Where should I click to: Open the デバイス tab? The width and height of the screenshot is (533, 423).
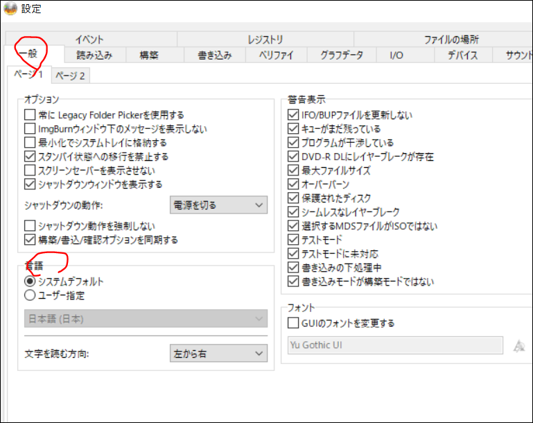click(x=463, y=55)
